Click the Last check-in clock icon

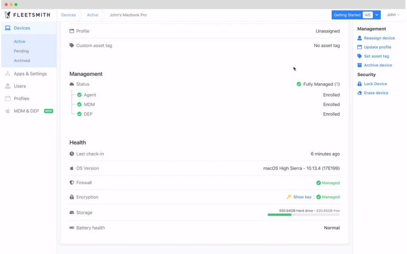[72, 154]
